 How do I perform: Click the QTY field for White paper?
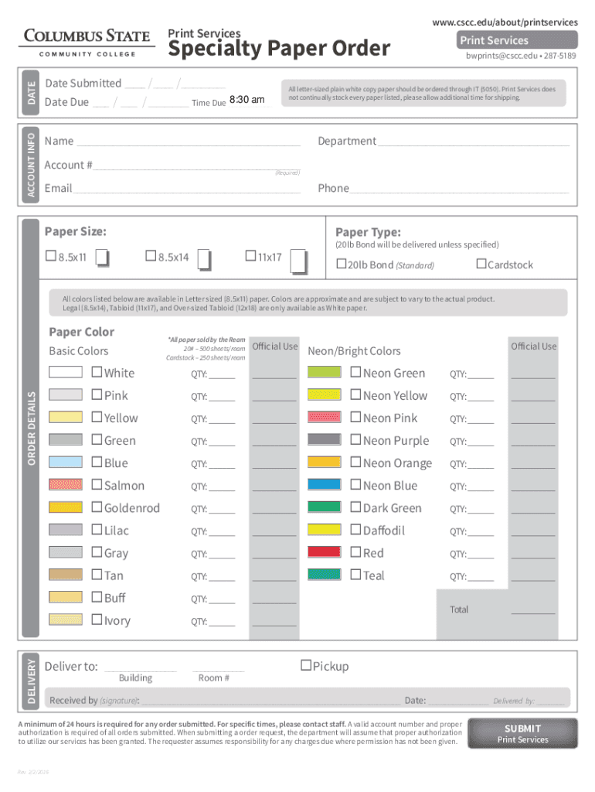pyautogui.click(x=221, y=374)
